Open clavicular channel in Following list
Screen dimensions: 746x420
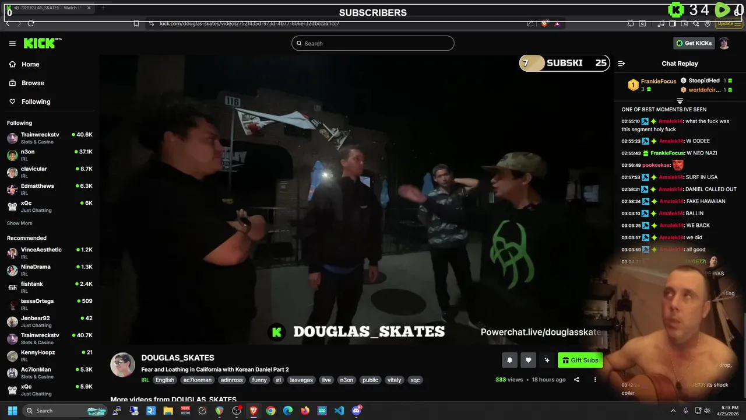click(x=50, y=172)
